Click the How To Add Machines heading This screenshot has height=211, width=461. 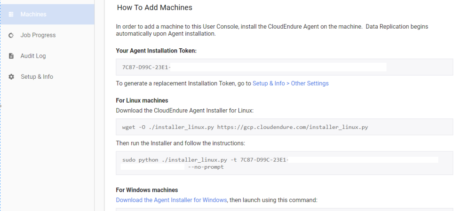tap(155, 8)
